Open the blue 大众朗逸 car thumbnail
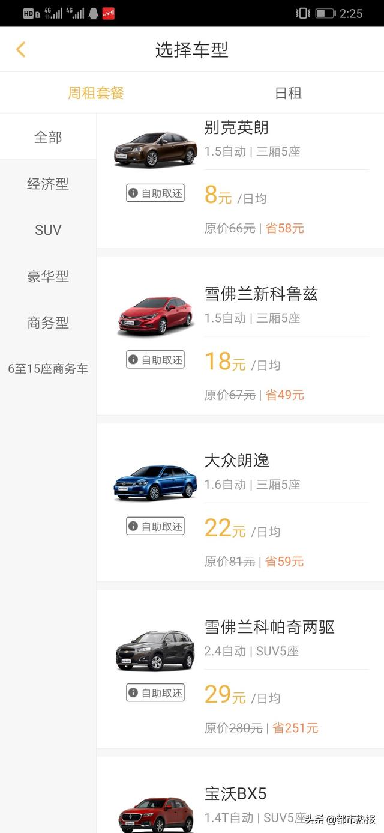 (x=155, y=482)
